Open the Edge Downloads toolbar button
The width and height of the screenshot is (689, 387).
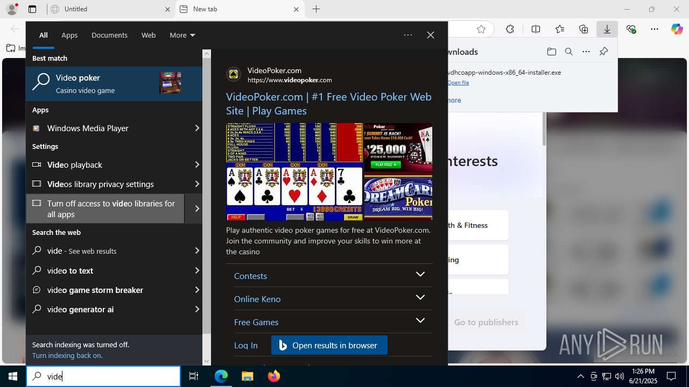pyautogui.click(x=607, y=30)
